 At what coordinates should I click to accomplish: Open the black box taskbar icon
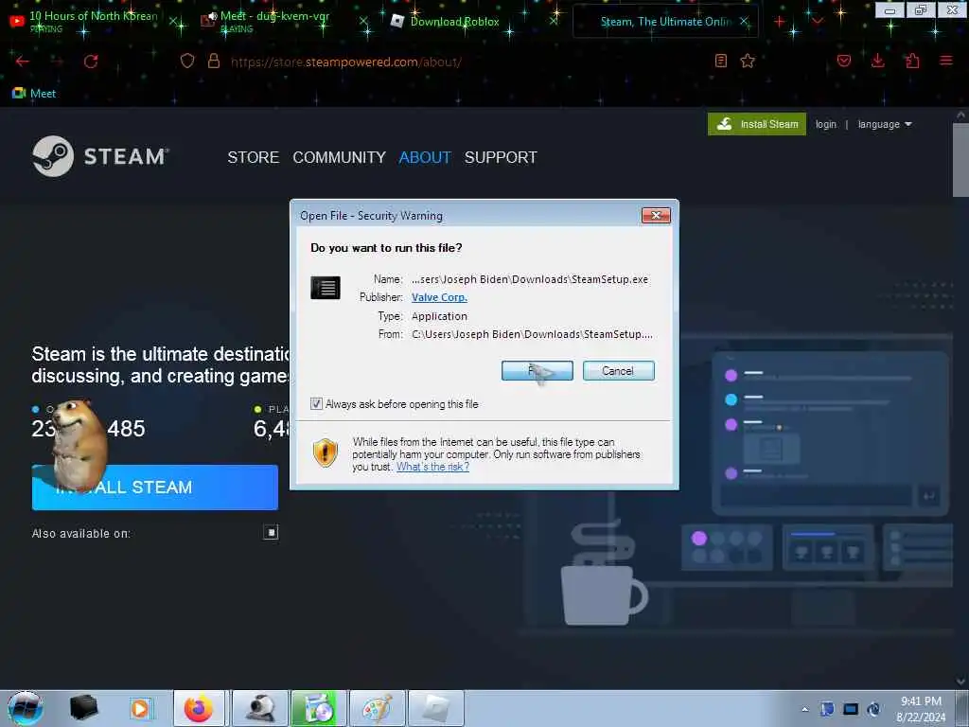click(x=83, y=708)
